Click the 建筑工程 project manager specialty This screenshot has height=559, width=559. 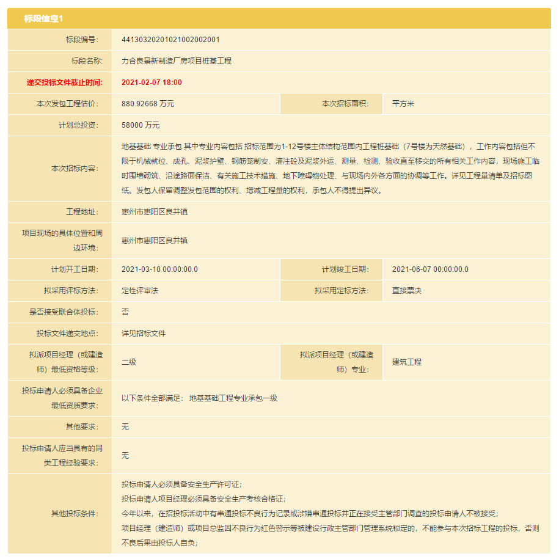407,362
